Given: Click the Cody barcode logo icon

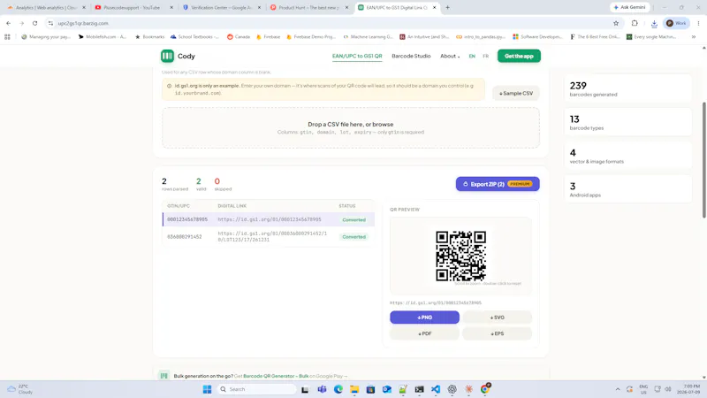Looking at the screenshot, I should (167, 56).
